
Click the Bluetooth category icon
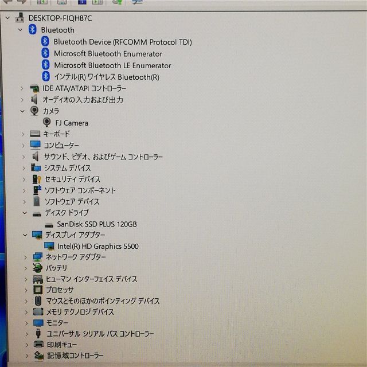pyautogui.click(x=33, y=29)
